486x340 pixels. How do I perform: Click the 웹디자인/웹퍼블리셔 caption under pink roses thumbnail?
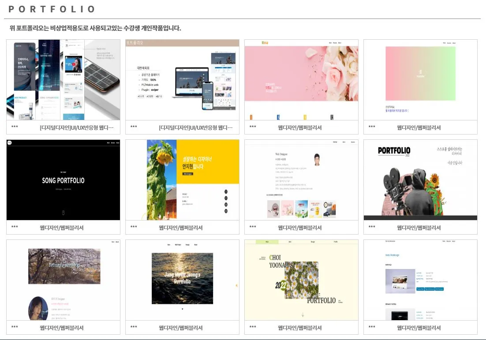(300, 127)
